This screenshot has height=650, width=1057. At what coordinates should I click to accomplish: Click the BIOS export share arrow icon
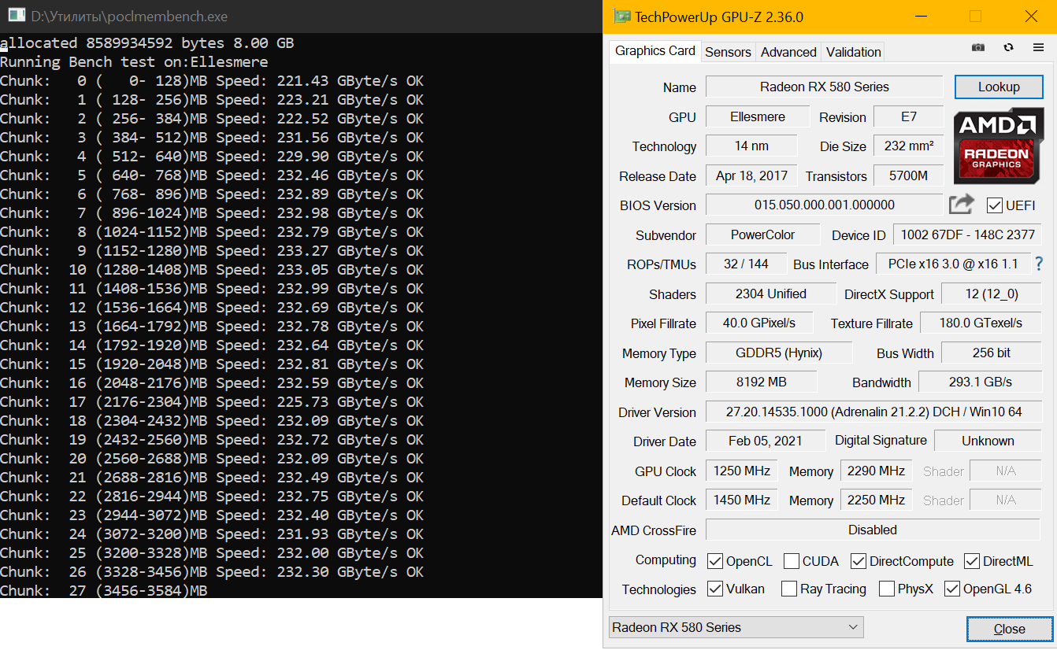(x=962, y=205)
